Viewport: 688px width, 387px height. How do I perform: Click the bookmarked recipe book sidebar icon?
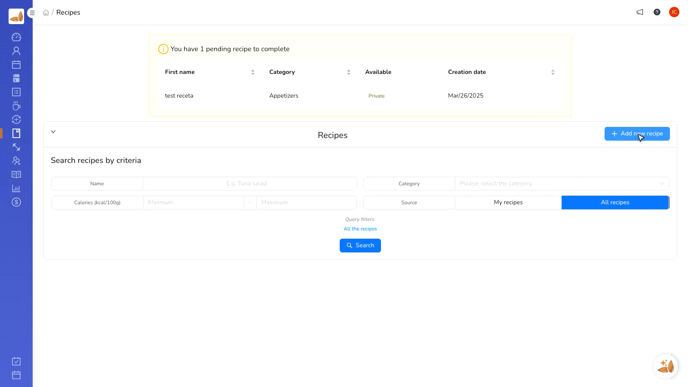coord(16,133)
